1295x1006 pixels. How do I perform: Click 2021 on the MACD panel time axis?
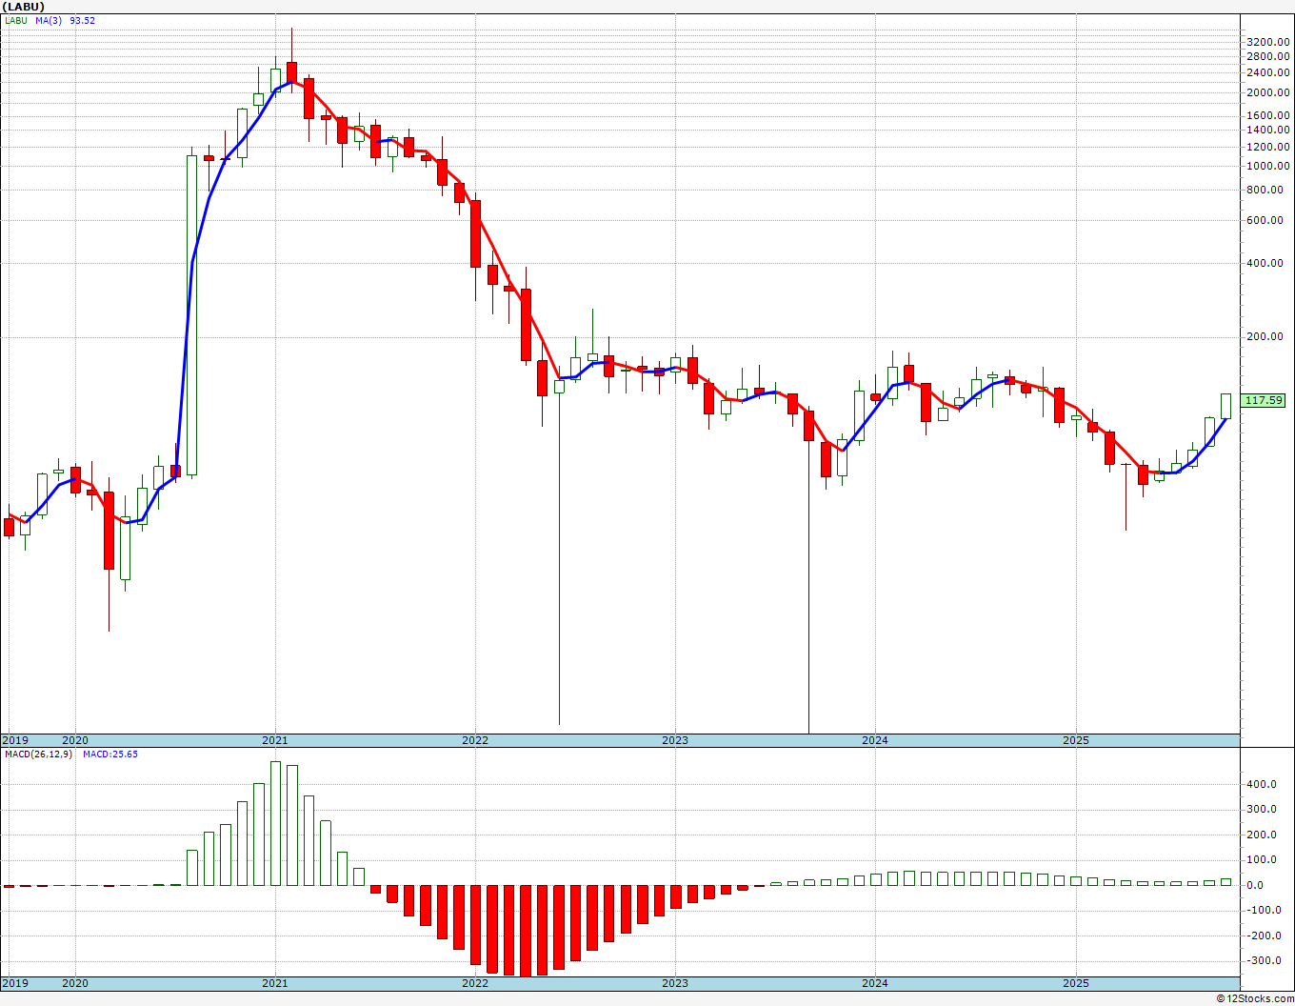[274, 983]
